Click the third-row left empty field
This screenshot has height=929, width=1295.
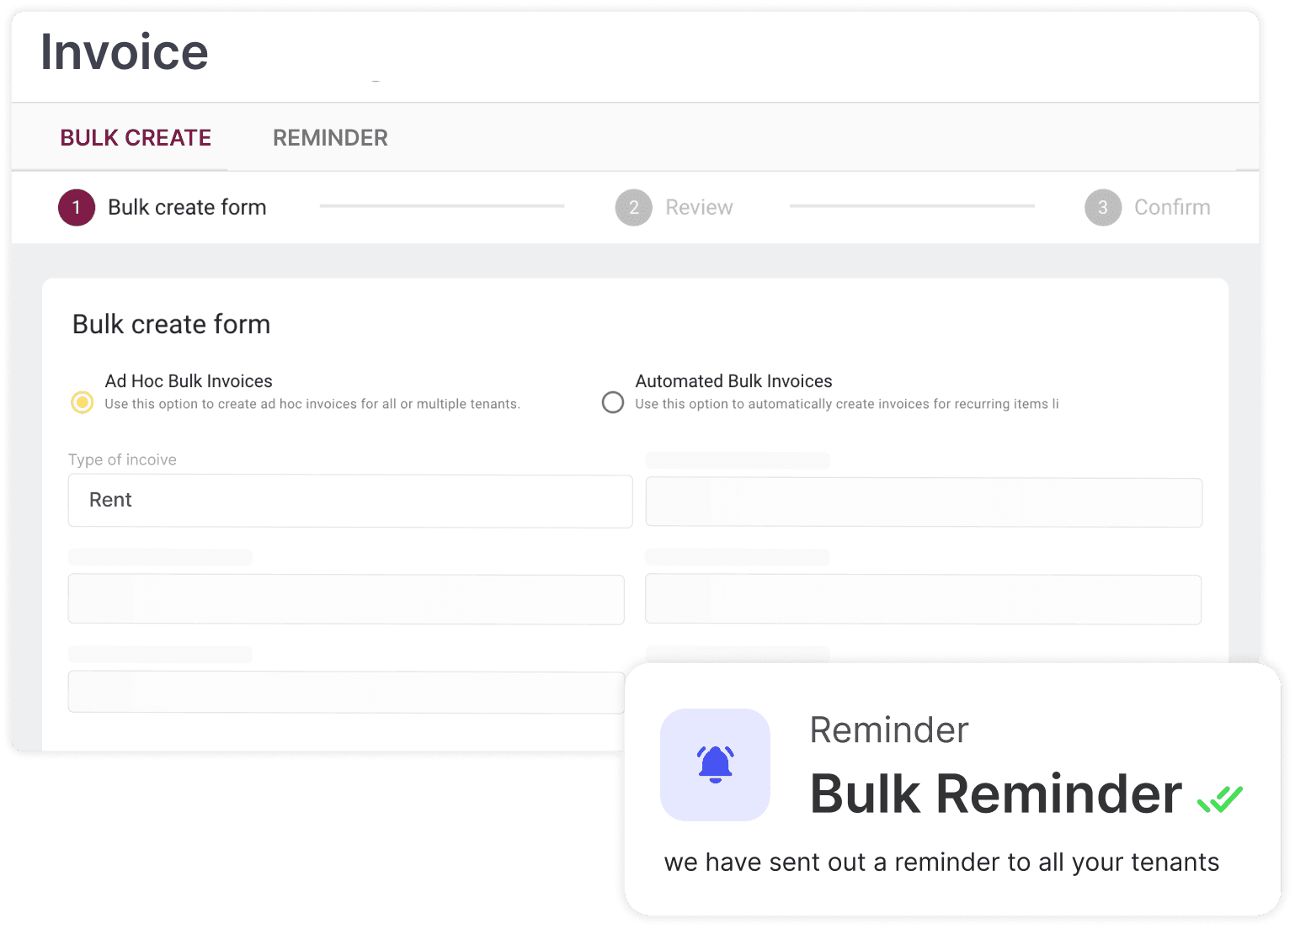345,692
